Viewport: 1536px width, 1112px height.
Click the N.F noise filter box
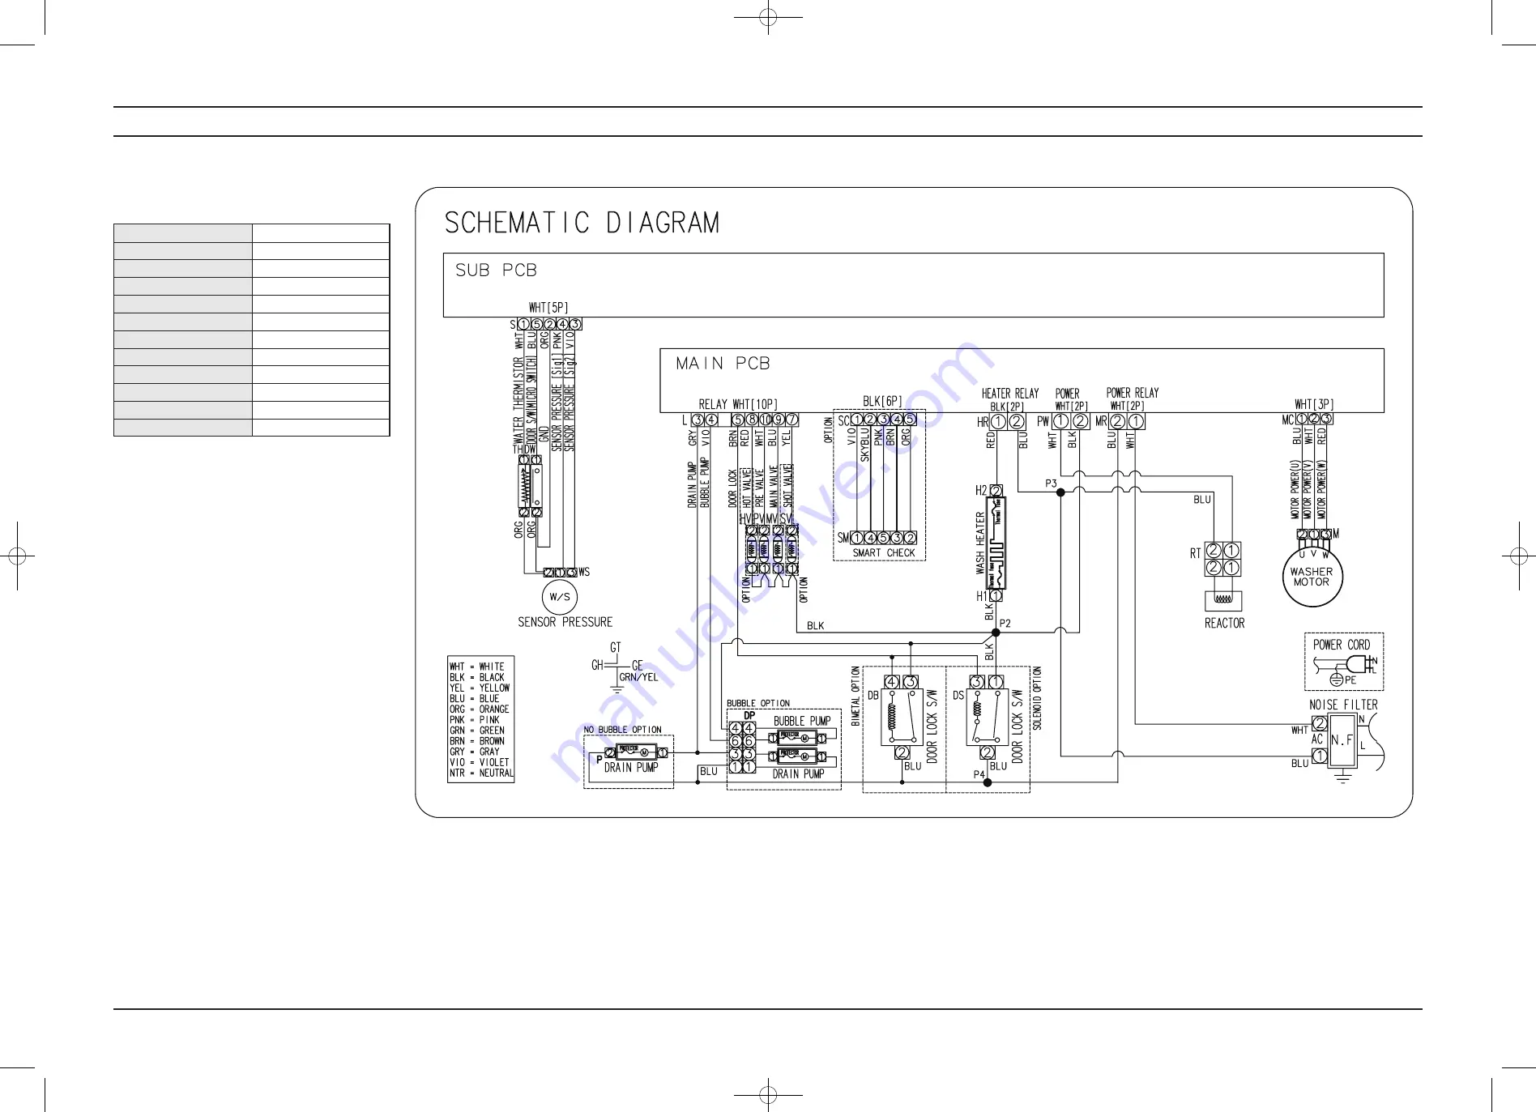(x=1342, y=740)
